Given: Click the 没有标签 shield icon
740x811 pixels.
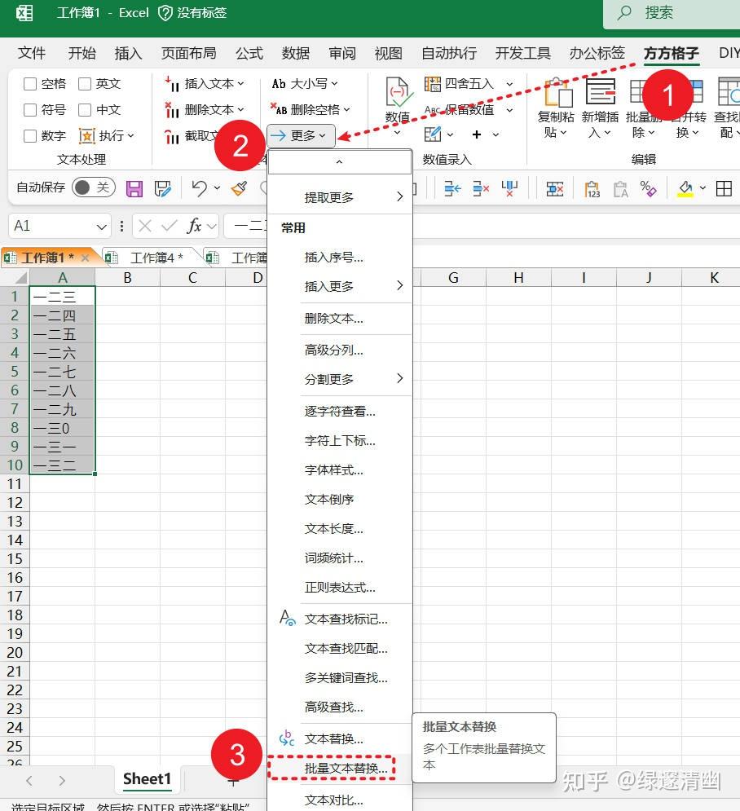Looking at the screenshot, I should [x=165, y=13].
